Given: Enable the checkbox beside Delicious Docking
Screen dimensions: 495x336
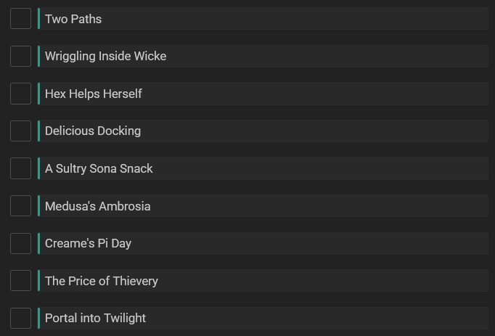Looking at the screenshot, I should click(x=20, y=131).
